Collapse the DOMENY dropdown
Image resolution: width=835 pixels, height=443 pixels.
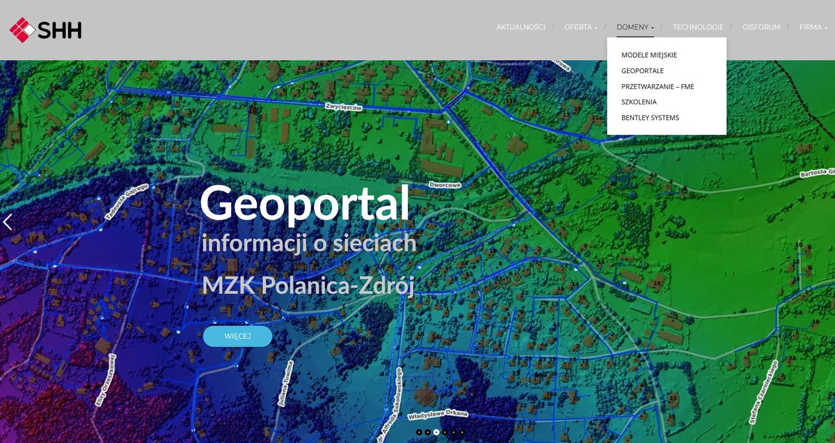coord(634,26)
